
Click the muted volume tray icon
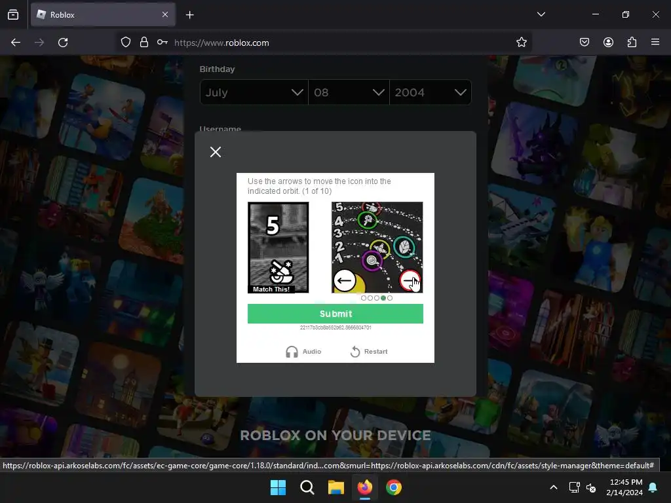tap(591, 487)
